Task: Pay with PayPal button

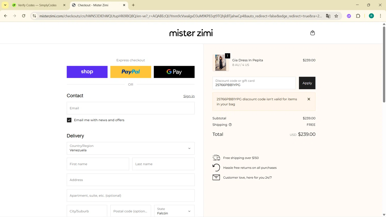Action: click(x=131, y=72)
